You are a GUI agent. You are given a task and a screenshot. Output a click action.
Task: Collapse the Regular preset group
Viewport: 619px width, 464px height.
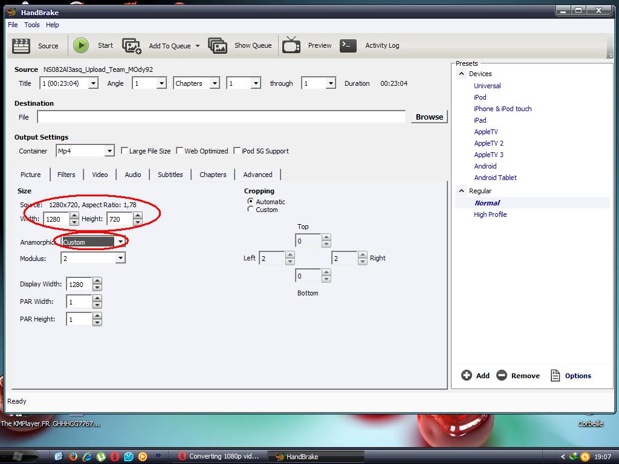pyautogui.click(x=461, y=191)
